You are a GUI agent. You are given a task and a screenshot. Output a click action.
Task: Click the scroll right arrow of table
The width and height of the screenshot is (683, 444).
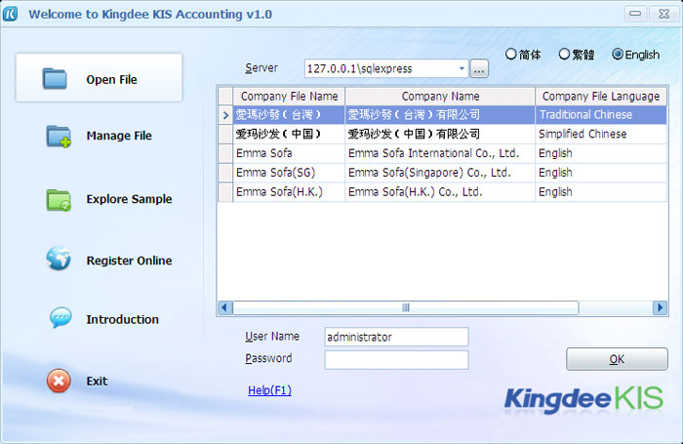tap(660, 307)
